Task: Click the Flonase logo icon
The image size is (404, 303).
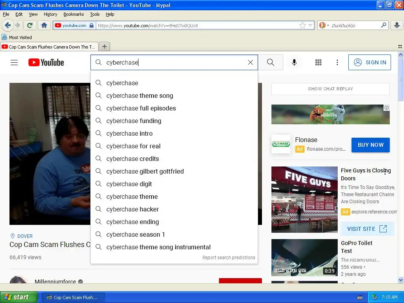Action: [x=281, y=144]
